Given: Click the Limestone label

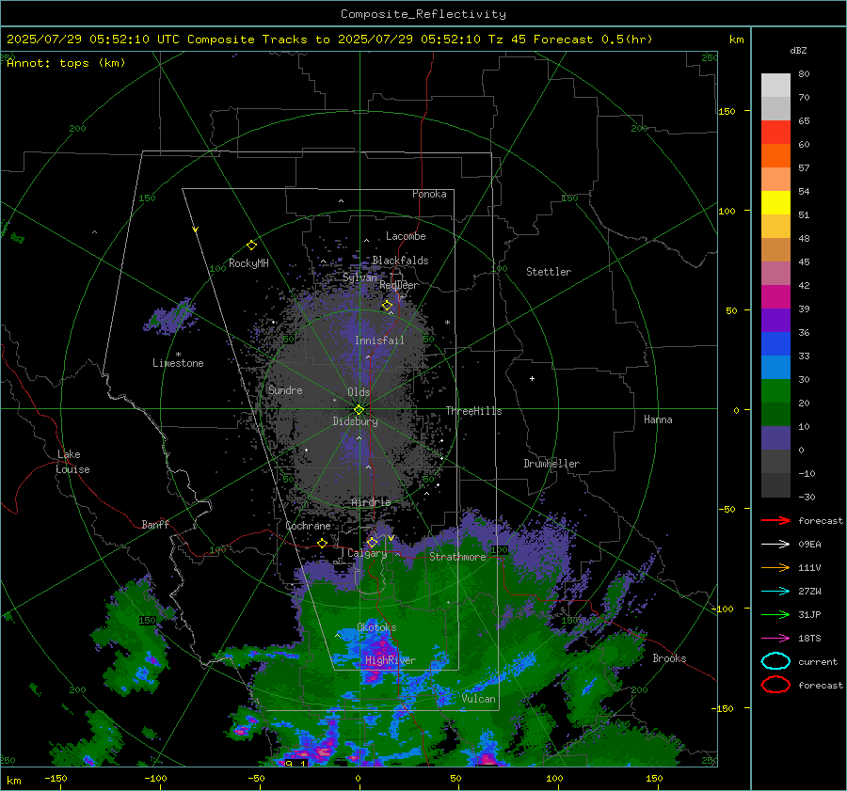Looking at the screenshot, I should pos(178,363).
